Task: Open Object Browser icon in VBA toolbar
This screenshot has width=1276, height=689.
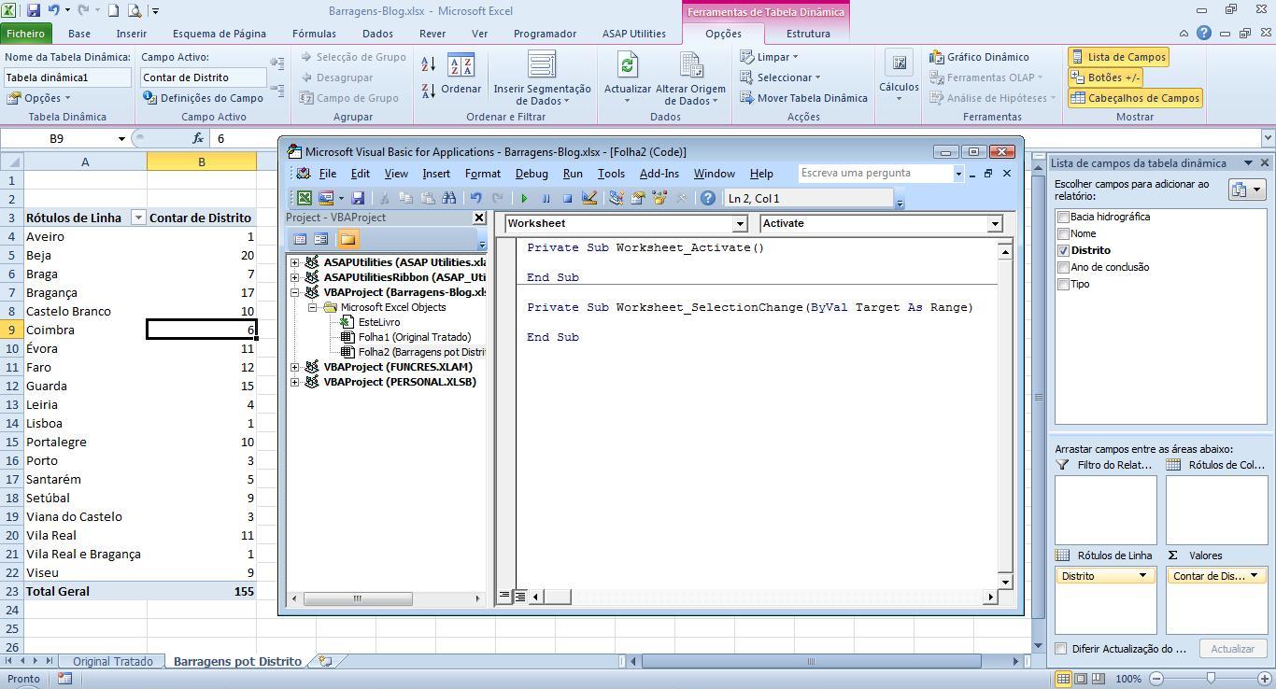Action: point(660,198)
